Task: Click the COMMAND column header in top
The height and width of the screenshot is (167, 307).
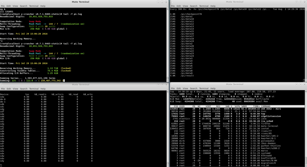Action: tap(266, 106)
